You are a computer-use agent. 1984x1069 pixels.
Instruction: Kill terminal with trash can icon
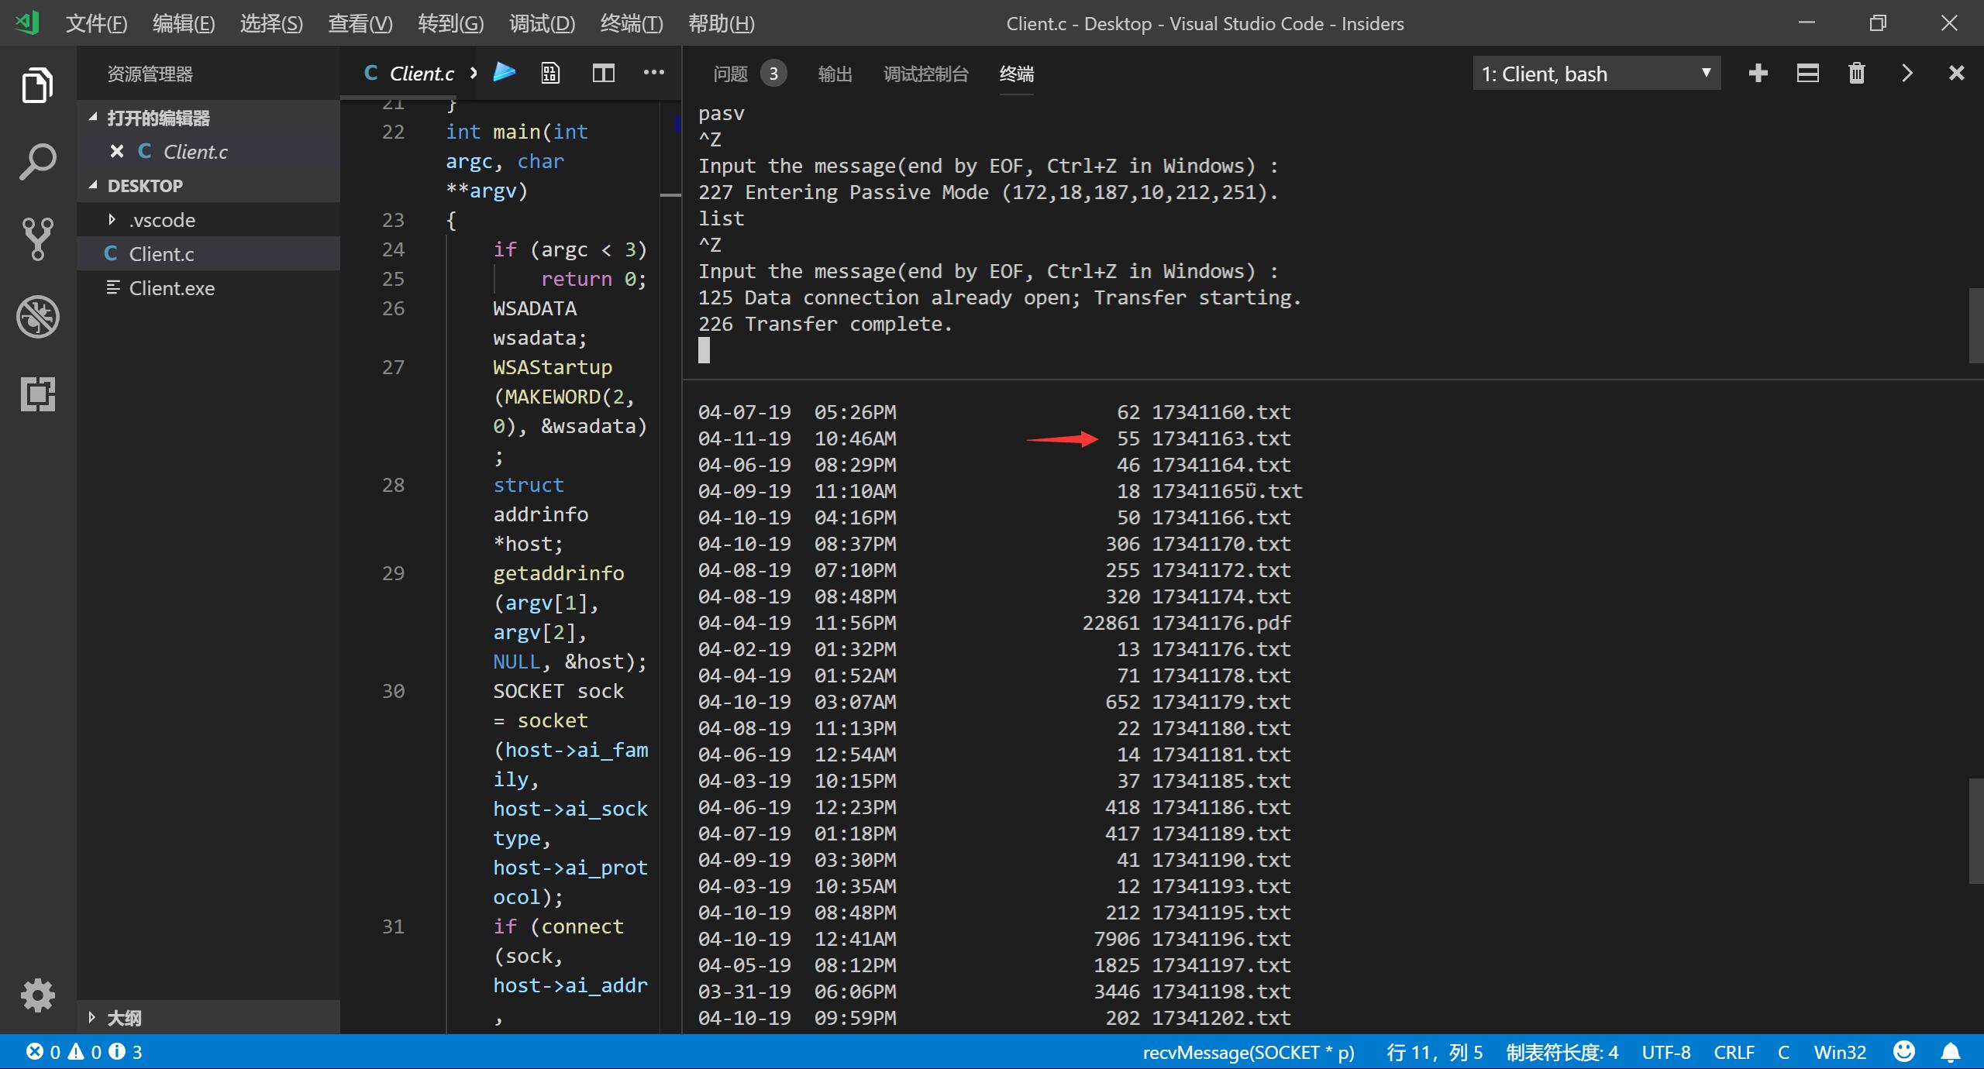(x=1856, y=74)
